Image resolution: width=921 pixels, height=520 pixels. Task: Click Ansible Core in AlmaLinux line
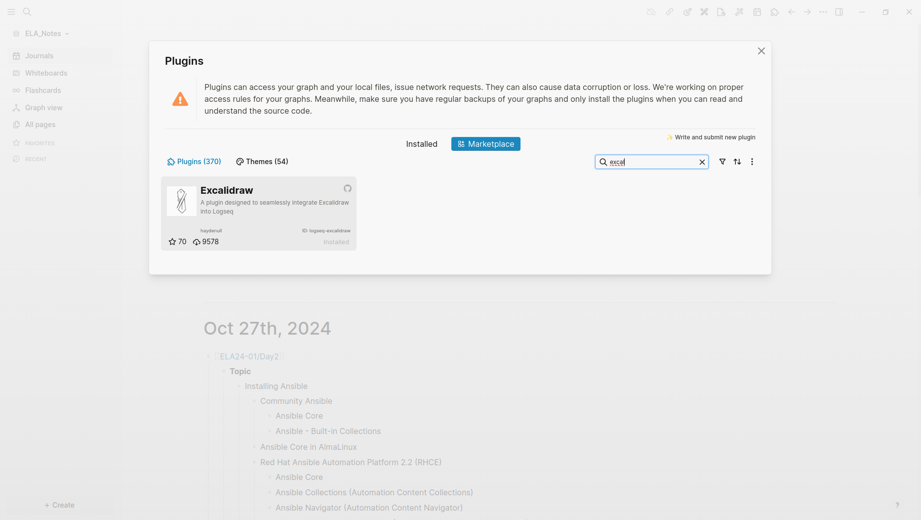click(308, 447)
